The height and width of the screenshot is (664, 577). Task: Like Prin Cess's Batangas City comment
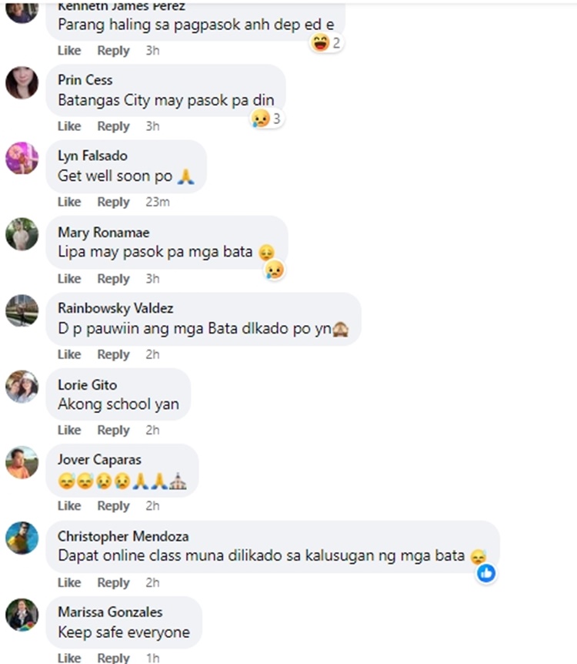click(69, 126)
